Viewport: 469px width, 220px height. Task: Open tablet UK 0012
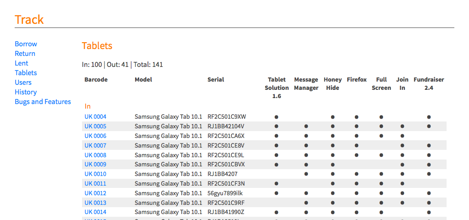tap(95, 193)
